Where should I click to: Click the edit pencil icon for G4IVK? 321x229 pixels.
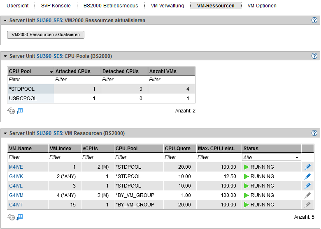(x=307, y=176)
